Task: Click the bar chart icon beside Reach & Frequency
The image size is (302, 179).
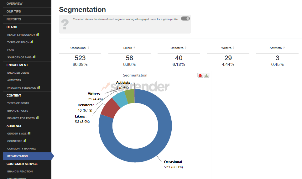Action: [38, 34]
